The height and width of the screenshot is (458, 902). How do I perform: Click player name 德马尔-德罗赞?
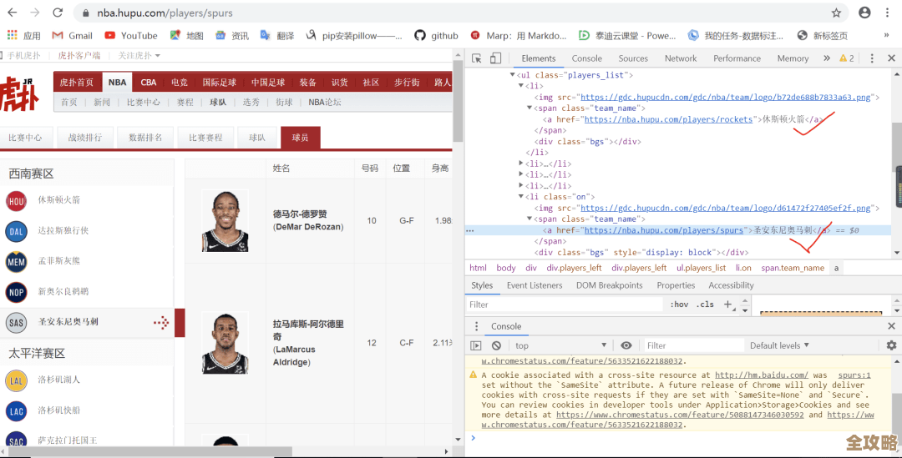pos(300,214)
